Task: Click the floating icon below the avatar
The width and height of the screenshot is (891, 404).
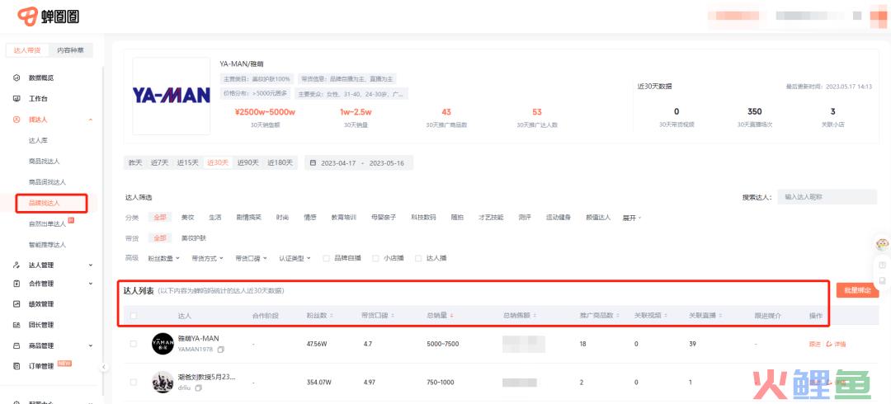Action: click(882, 265)
